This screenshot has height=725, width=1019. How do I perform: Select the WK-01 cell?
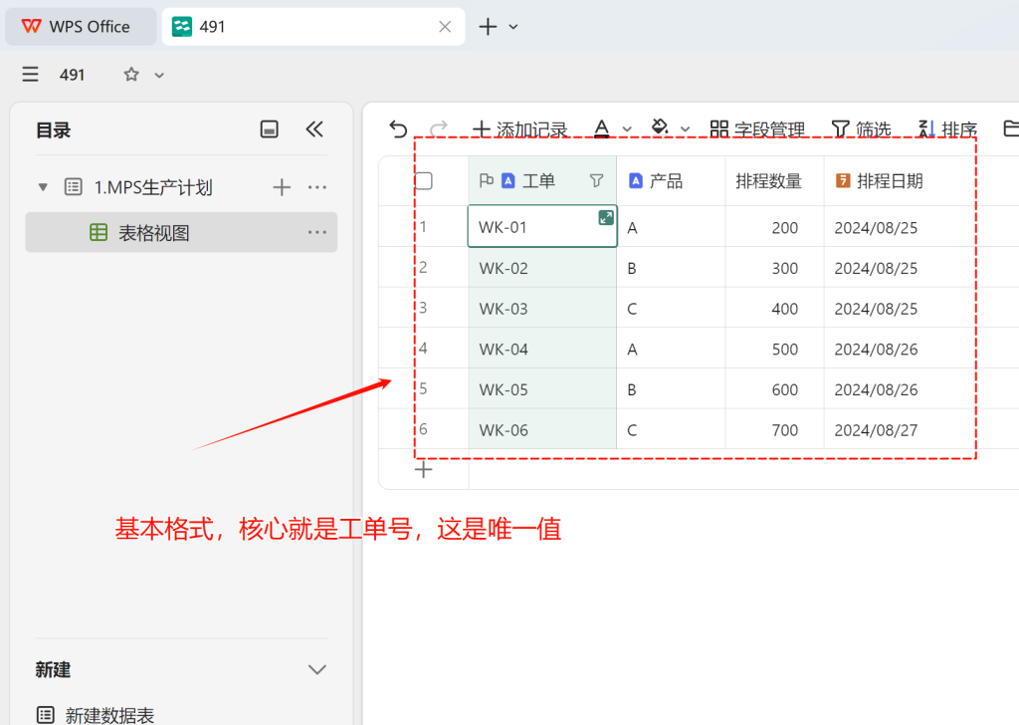[542, 227]
